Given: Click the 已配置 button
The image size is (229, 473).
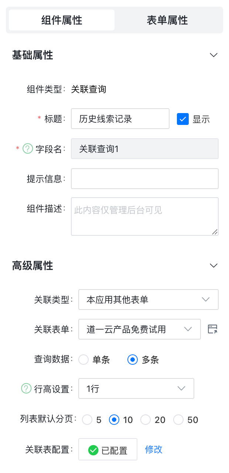Looking at the screenshot, I should coord(108,450).
